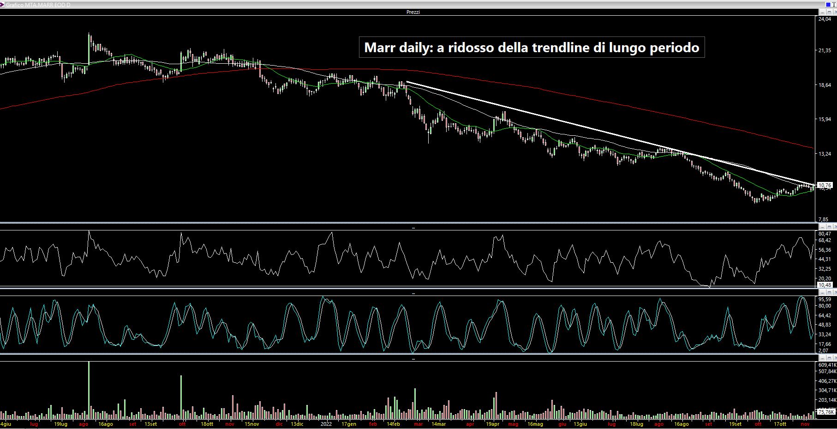This screenshot has width=837, height=429.
Task: Click the 13giu date label
Action: click(580, 424)
